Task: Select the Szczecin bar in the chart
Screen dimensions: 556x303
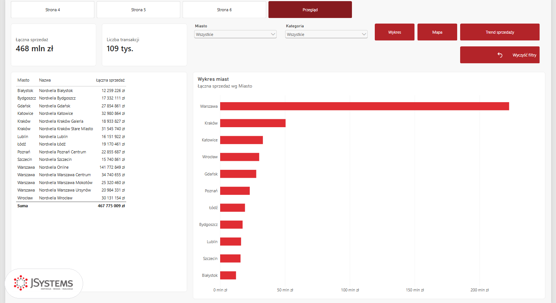Action: coord(230,258)
